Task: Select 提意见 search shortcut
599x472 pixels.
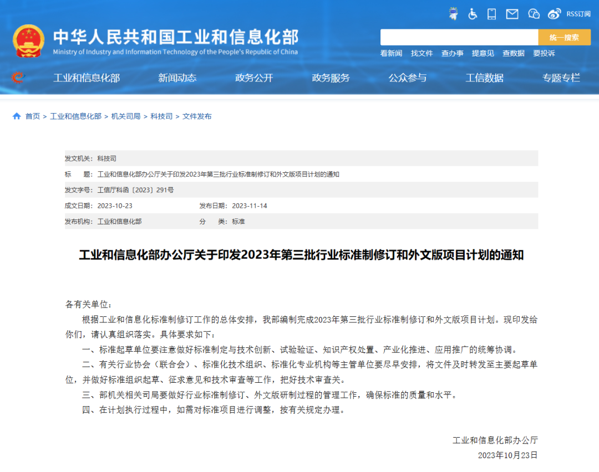Action: click(483, 53)
